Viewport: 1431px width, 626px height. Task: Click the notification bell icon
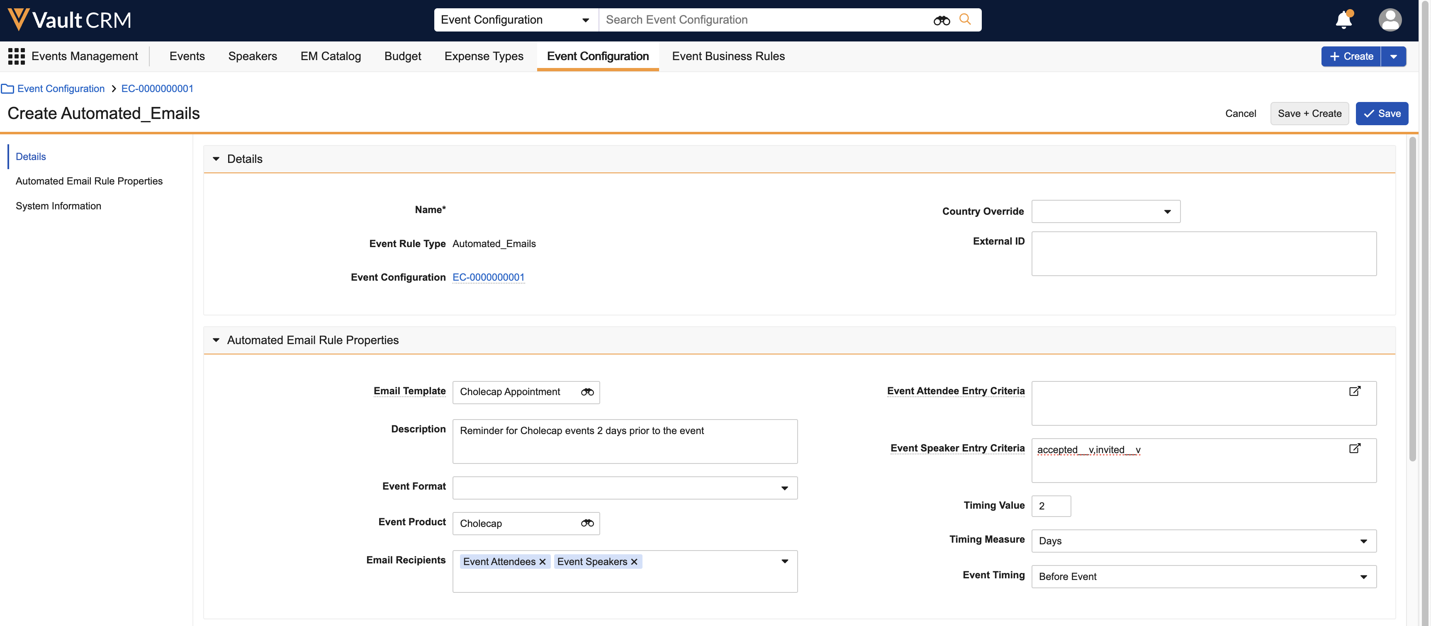(1343, 20)
